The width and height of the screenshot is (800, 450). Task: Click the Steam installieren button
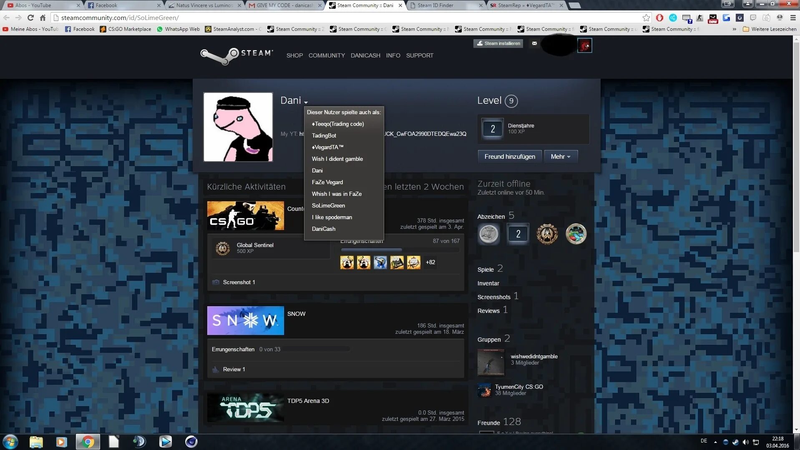point(498,43)
